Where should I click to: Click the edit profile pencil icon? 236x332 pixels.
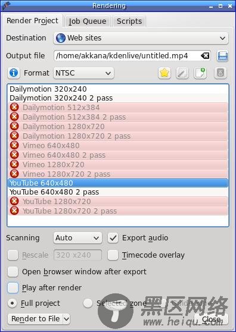(x=182, y=73)
